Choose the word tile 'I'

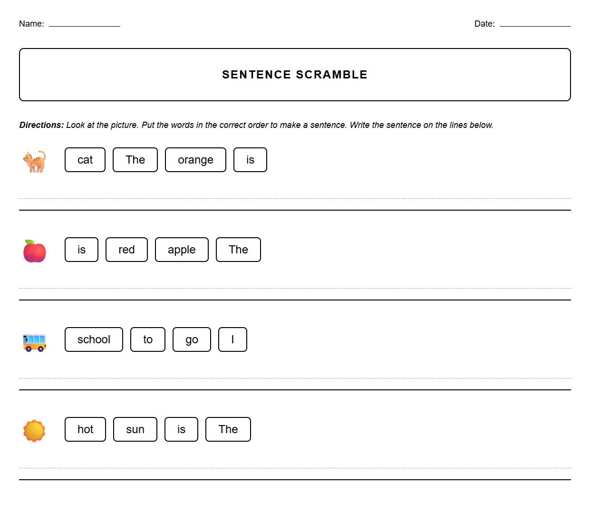coord(232,339)
